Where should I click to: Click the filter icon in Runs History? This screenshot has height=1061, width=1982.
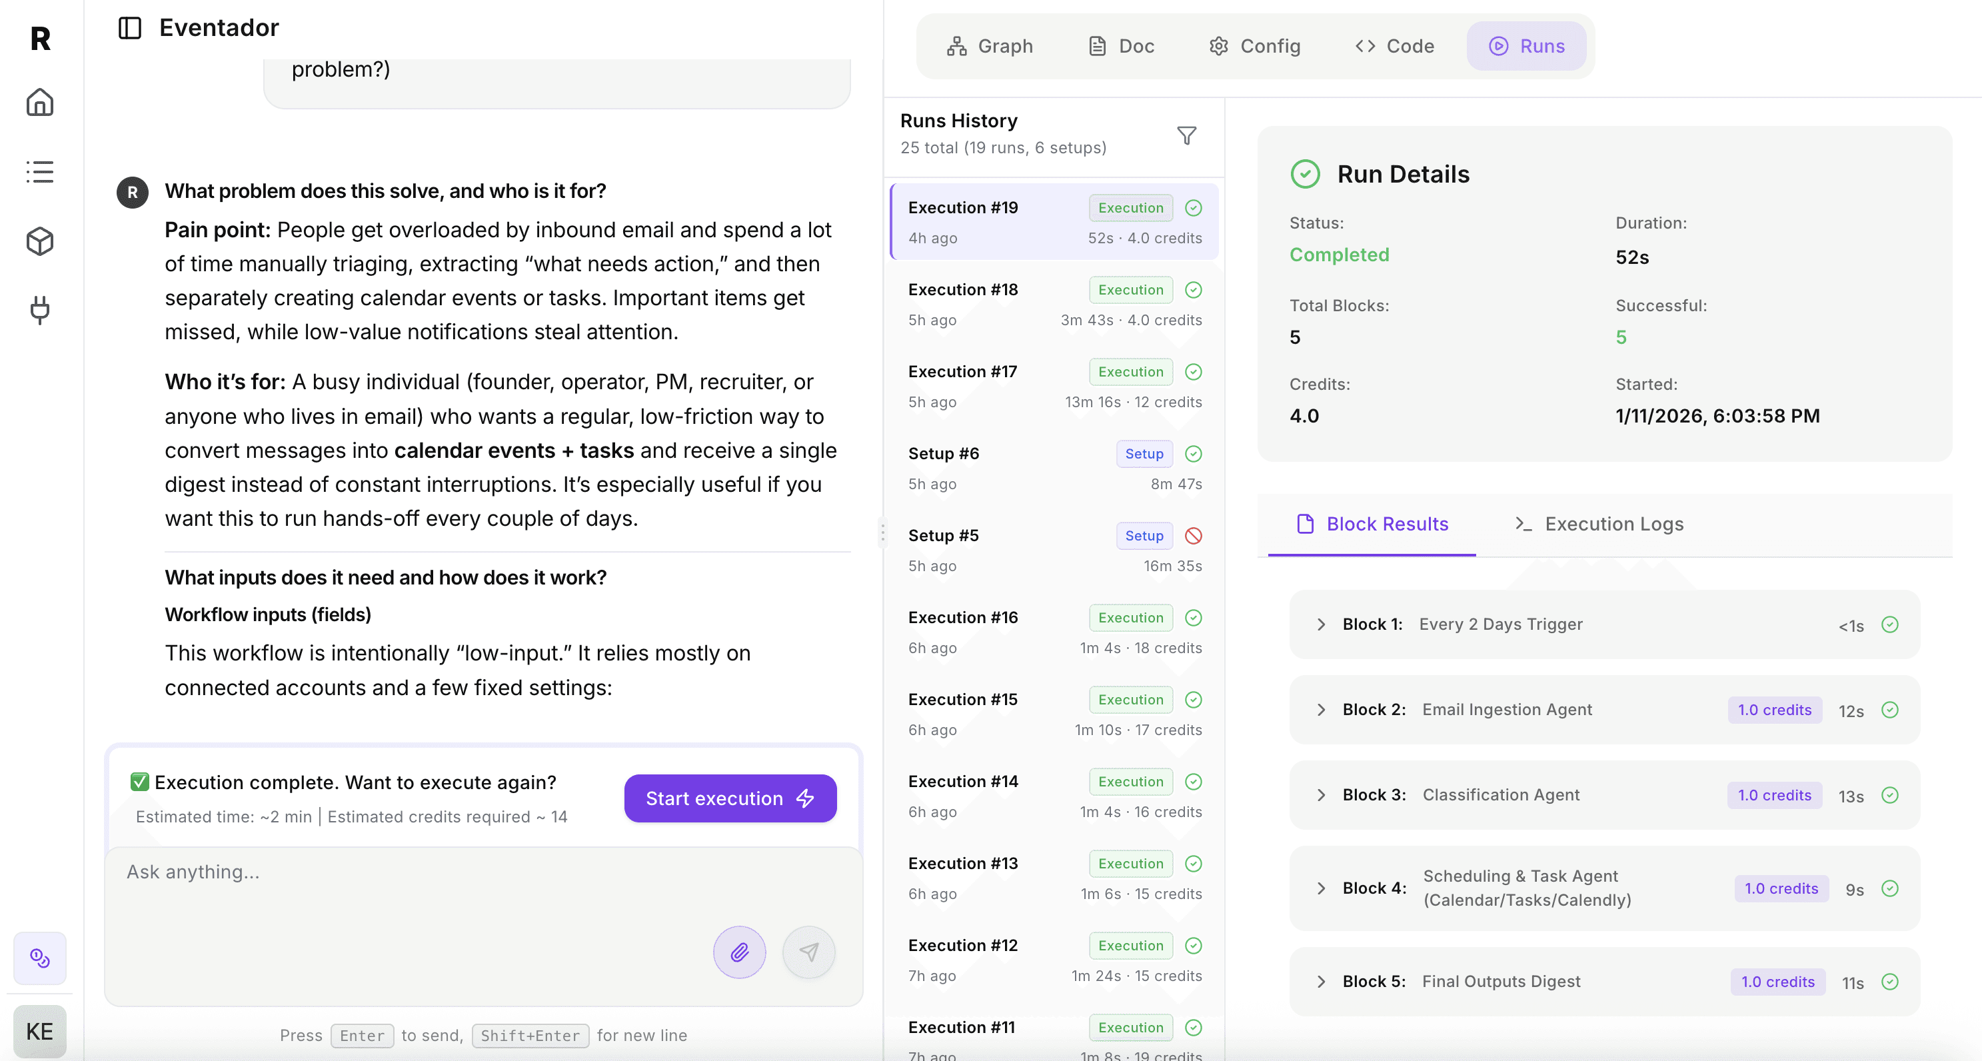tap(1186, 135)
